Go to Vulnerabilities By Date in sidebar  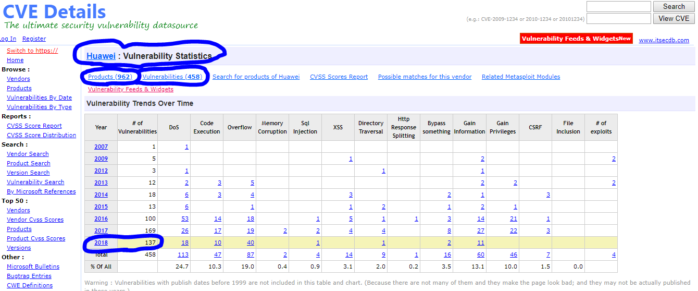39,98
